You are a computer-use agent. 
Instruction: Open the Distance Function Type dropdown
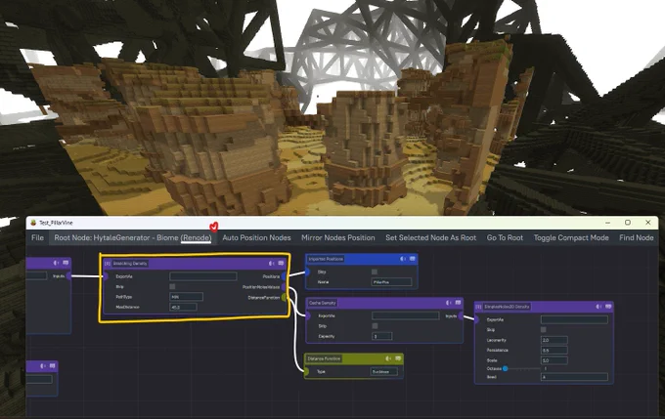point(384,371)
